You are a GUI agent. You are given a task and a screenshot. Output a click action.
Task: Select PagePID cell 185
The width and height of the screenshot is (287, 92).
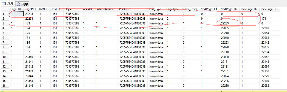pos(31,42)
